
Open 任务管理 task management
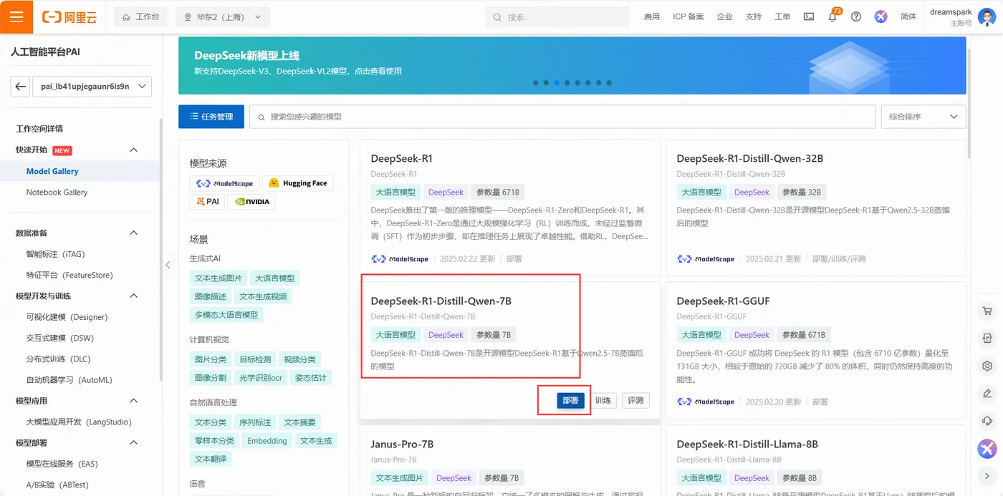[211, 117]
